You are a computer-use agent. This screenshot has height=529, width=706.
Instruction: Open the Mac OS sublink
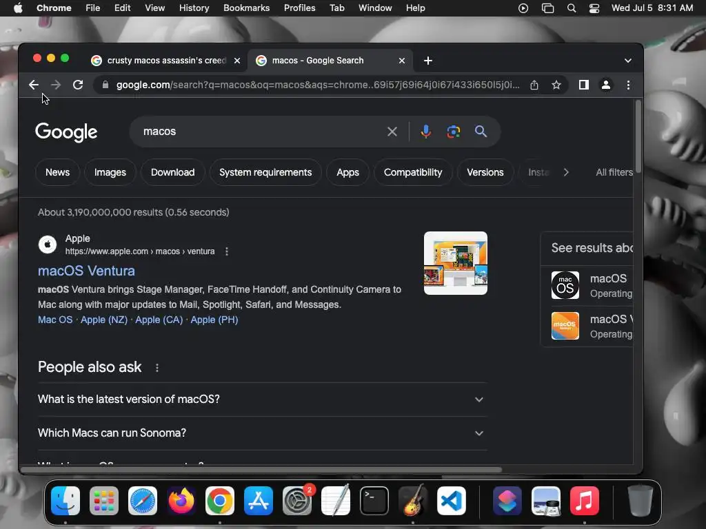[55, 320]
